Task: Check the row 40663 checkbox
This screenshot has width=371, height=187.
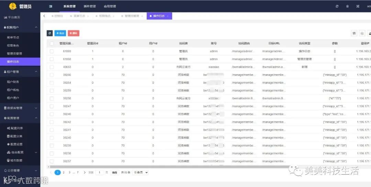Action: [x=52, y=67]
